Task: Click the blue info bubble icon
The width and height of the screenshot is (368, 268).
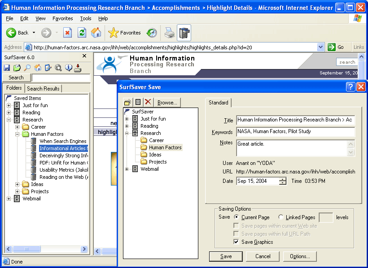Action: click(x=69, y=68)
